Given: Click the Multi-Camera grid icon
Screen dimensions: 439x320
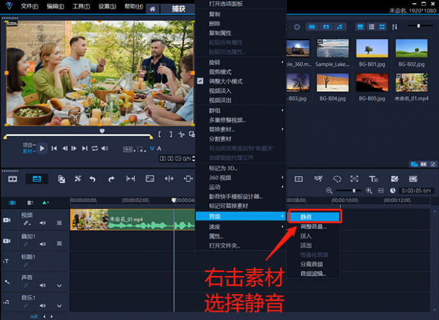Looking at the screenshot, I should [x=298, y=179].
